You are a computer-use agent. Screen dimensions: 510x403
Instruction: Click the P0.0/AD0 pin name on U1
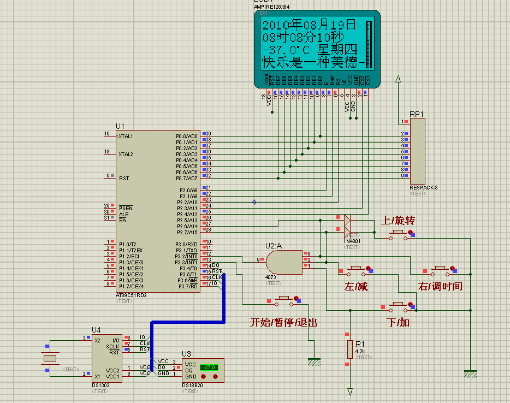pos(187,137)
